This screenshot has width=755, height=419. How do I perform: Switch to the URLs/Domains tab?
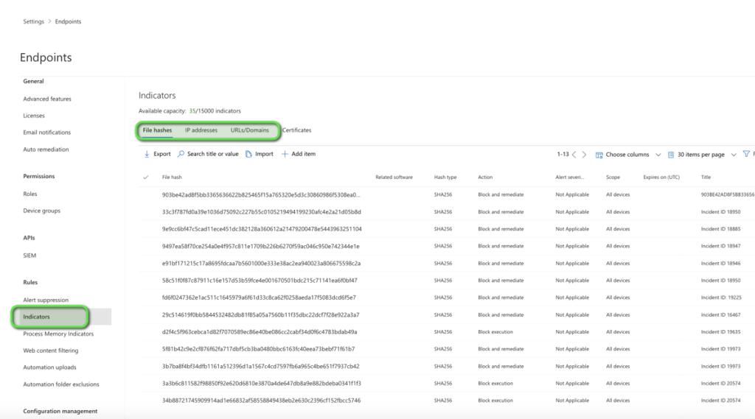[x=250, y=130]
